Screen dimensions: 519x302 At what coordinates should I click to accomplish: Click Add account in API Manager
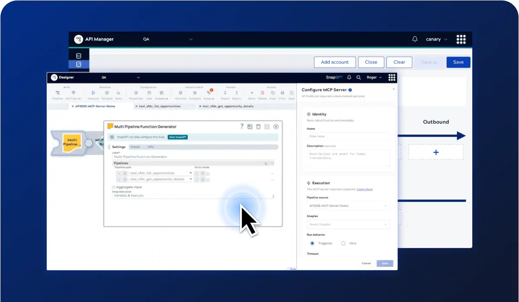[x=335, y=62]
